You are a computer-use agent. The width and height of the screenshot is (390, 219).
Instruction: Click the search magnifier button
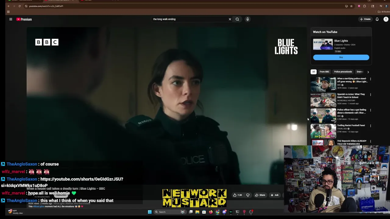pyautogui.click(x=237, y=19)
